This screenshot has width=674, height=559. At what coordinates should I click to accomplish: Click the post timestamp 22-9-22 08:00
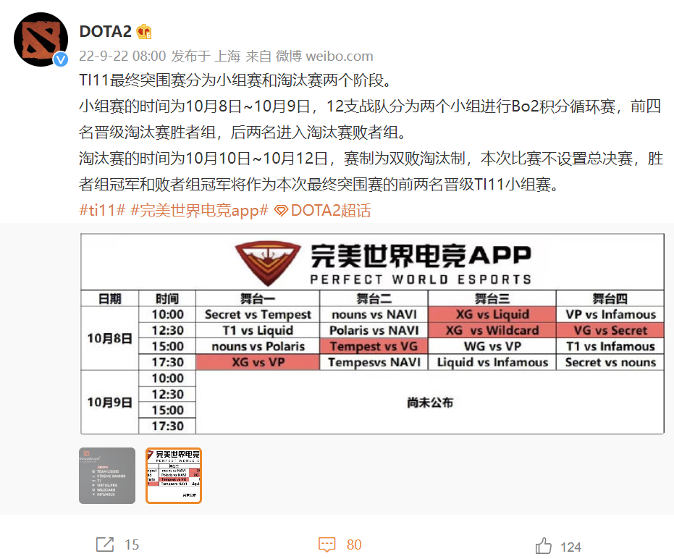tap(122, 56)
